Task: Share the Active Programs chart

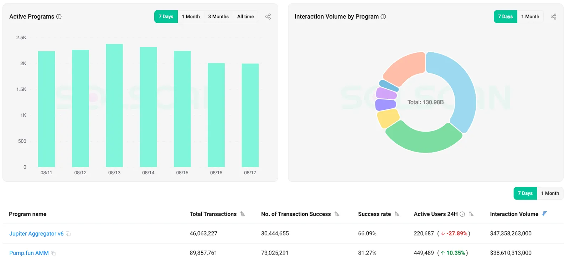Action: coord(268,16)
